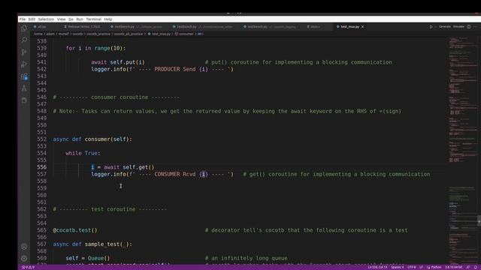Click line number 552 in gutter
This screenshot has width=481, height=270.
click(42, 139)
